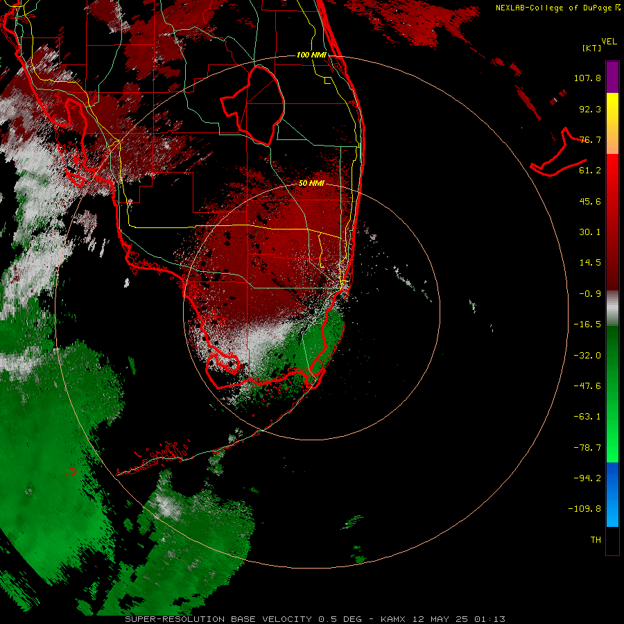
Task: Click the 45.6 velocity scale value
Action: pos(590,201)
